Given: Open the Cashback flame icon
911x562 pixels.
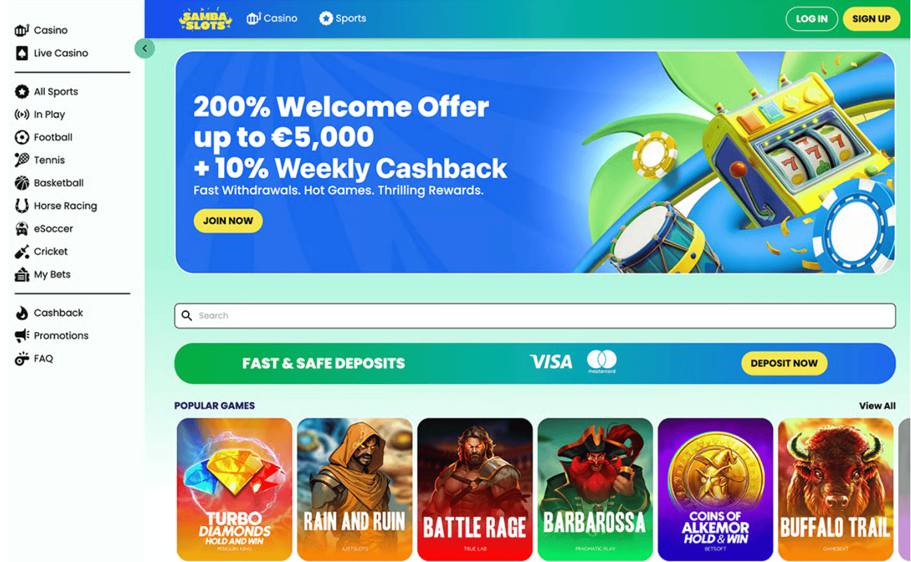Looking at the screenshot, I should click(x=22, y=313).
